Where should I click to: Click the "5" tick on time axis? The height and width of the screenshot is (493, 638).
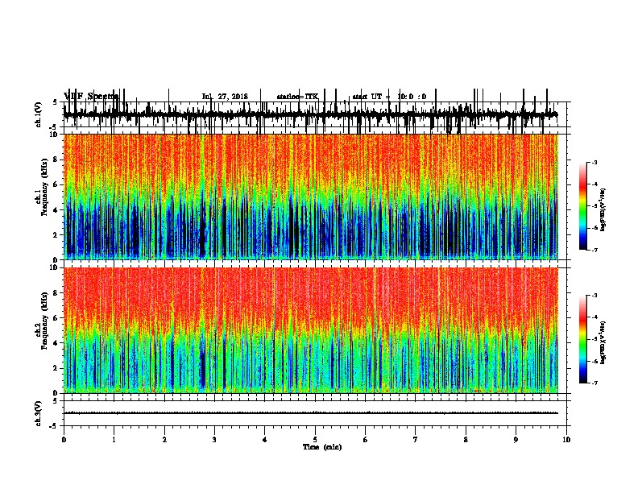click(x=315, y=440)
